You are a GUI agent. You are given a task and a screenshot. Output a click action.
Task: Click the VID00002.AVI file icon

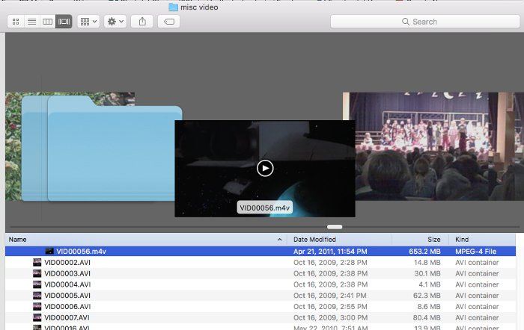pos(37,262)
